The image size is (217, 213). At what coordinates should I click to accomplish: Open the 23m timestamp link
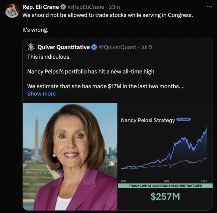click(114, 7)
